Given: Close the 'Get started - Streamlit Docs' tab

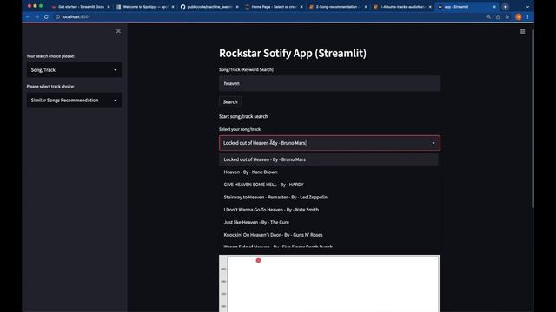Looking at the screenshot, I should (x=109, y=7).
